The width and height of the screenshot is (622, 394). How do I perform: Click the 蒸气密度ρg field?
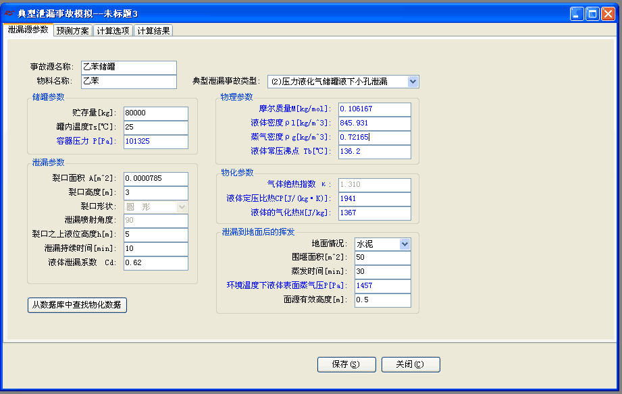point(374,138)
